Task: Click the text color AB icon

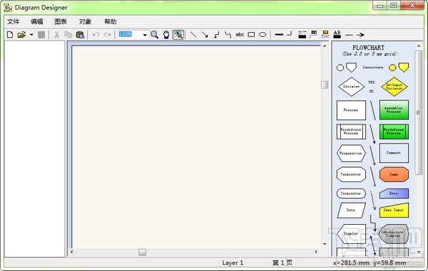Action: (337, 35)
